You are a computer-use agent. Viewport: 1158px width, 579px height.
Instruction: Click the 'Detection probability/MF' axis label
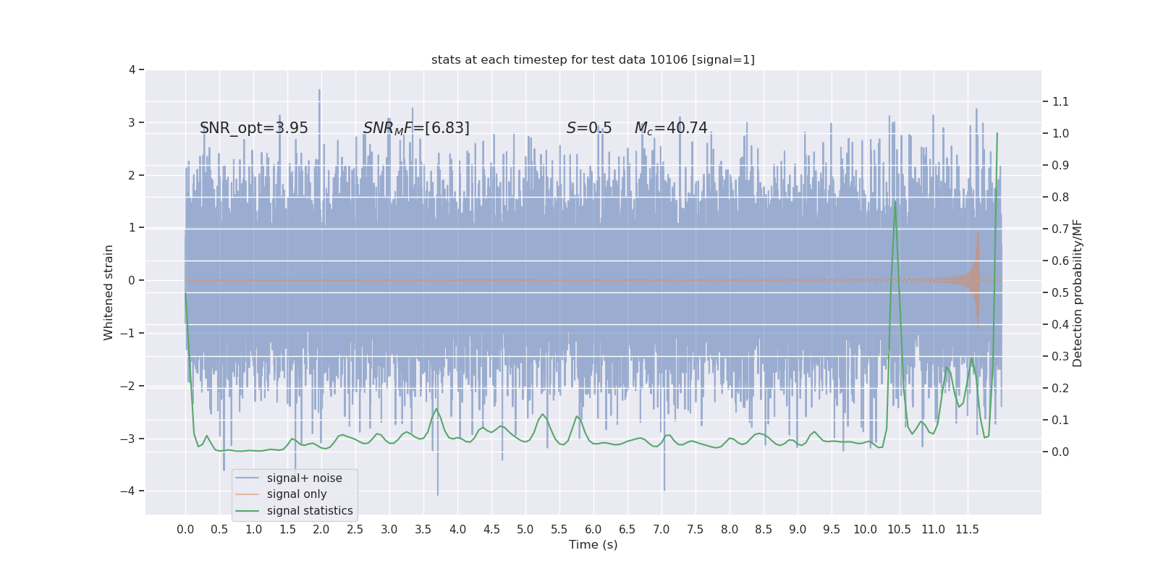[x=1078, y=293]
